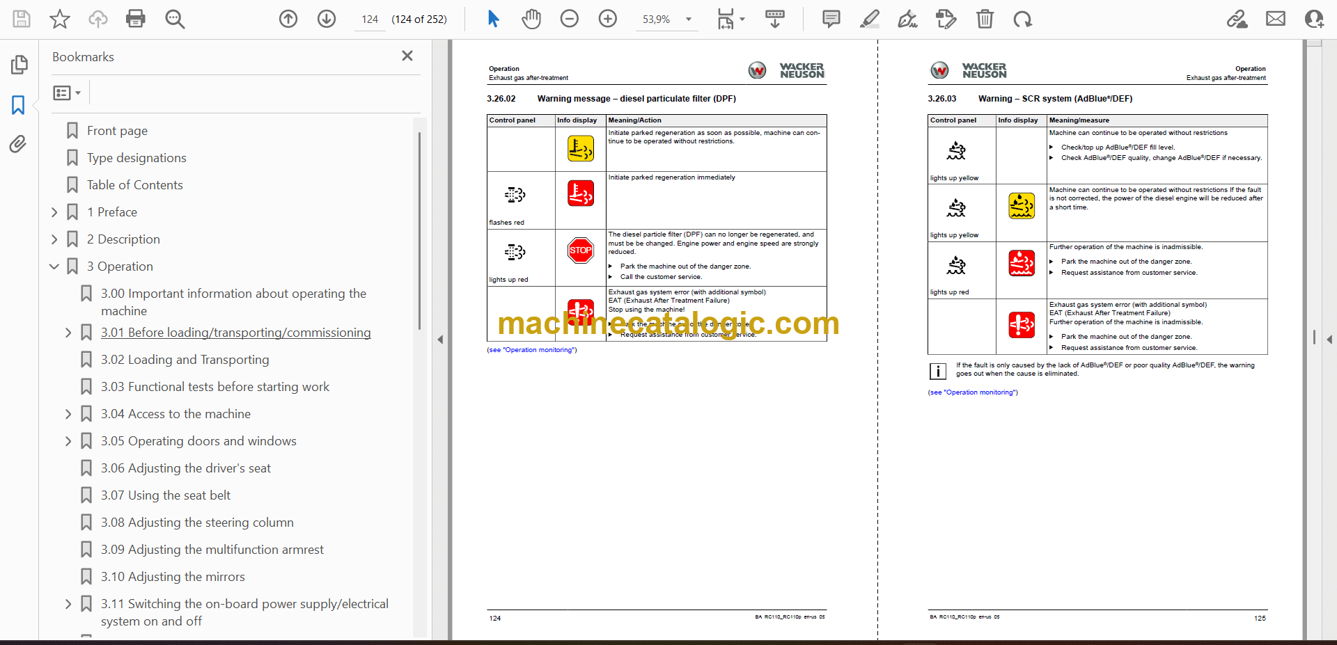Follow the 3.01 Before loading/transporting/commissioning link
Screen dimensions: 1337x645
236,333
